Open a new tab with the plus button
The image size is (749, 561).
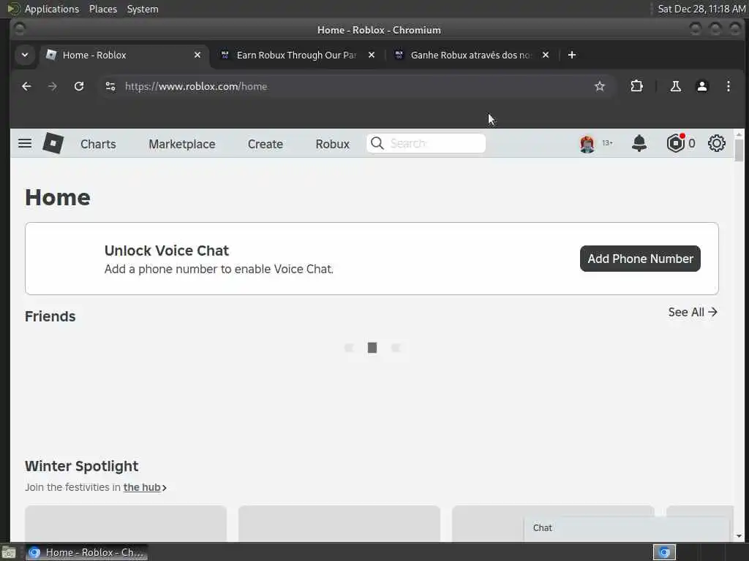point(572,55)
